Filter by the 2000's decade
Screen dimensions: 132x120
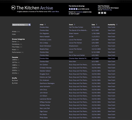point(14,70)
